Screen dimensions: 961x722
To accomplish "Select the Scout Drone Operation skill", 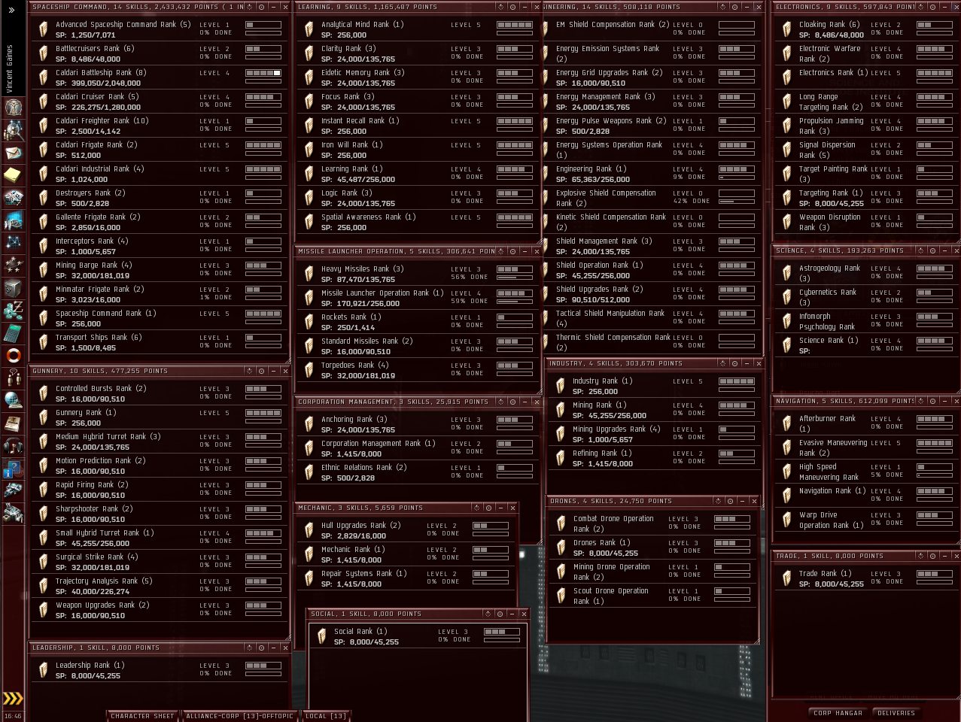I will tap(653, 596).
